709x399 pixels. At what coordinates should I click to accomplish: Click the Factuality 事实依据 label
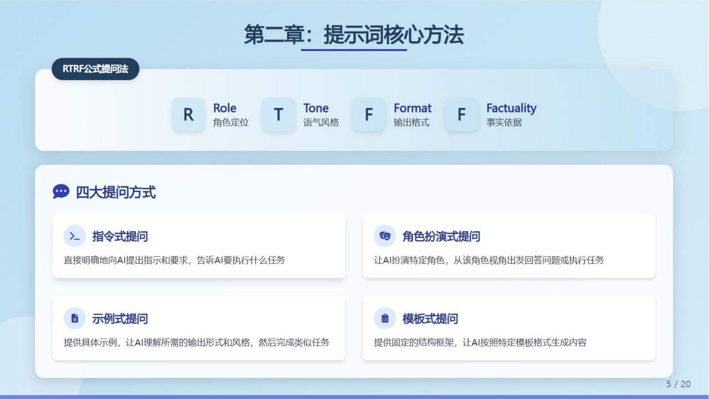click(x=511, y=115)
